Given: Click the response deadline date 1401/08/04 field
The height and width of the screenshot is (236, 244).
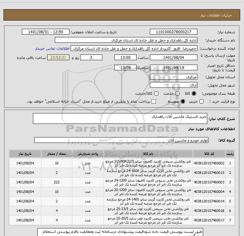Looking at the screenshot, I should pyautogui.click(x=174, y=57).
